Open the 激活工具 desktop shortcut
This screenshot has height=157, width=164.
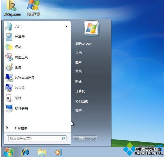33,8
